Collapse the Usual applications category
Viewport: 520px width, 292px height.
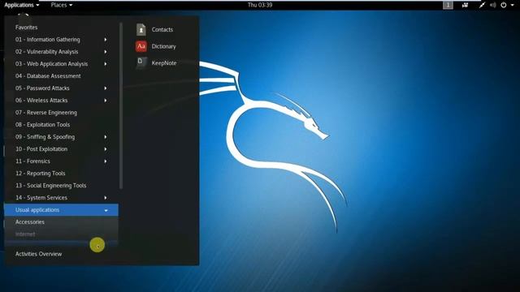click(61, 210)
